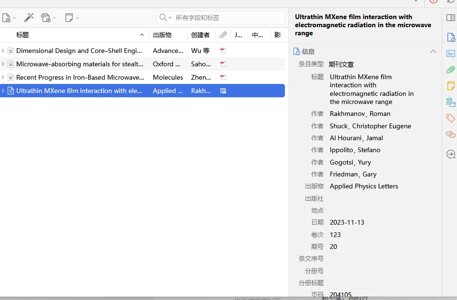The height and width of the screenshot is (300, 457).
Task: Jump to Abstract section in side nav
Action: pyautogui.click(x=451, y=53)
